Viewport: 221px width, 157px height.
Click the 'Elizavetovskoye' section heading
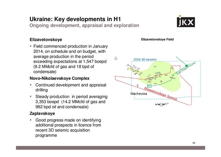[x=46, y=39]
